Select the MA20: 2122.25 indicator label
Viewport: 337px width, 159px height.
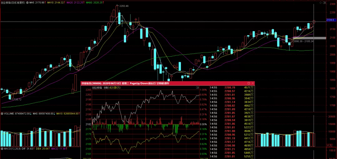[x=75, y=2]
